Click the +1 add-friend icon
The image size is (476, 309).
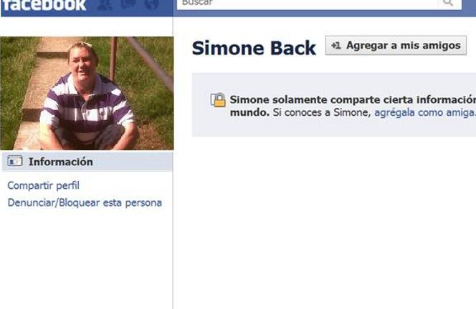[336, 46]
